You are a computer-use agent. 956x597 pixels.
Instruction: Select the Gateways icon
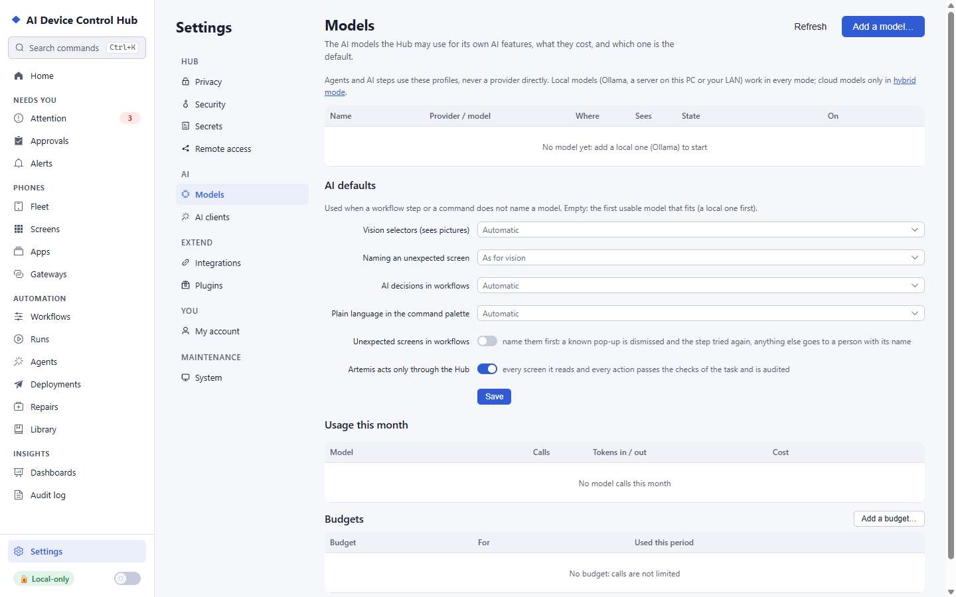click(x=19, y=275)
